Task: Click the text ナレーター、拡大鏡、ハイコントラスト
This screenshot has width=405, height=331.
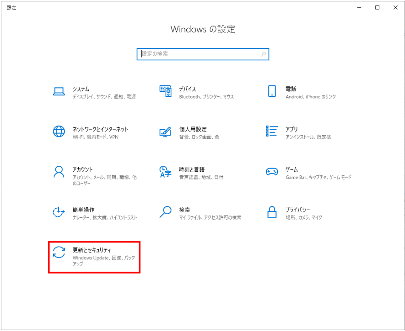Action: [x=105, y=218]
